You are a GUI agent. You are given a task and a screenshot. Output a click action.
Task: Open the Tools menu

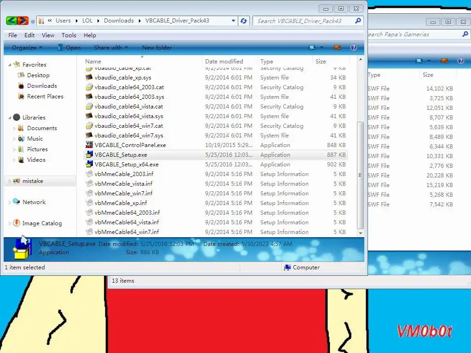(x=69, y=35)
